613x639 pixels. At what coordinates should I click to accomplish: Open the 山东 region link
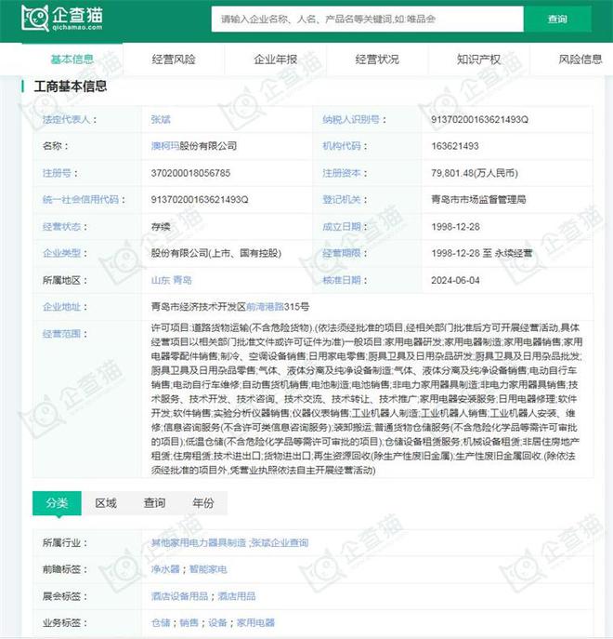click(161, 280)
